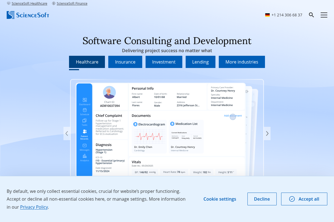Open the Privacy Policy link
Image resolution: width=334 pixels, height=222 pixels.
pyautogui.click(x=34, y=207)
